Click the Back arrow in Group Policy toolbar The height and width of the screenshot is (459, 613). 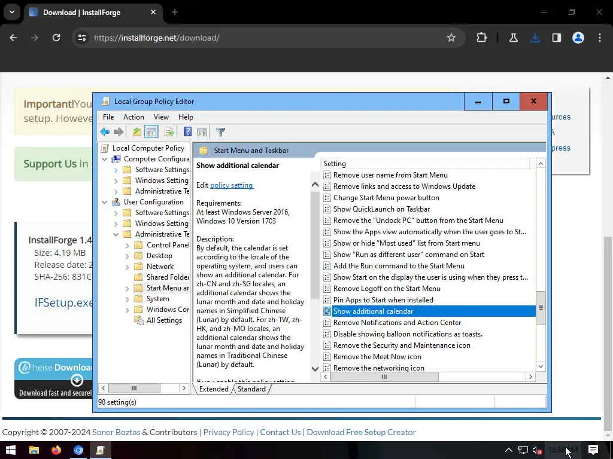[x=104, y=132]
